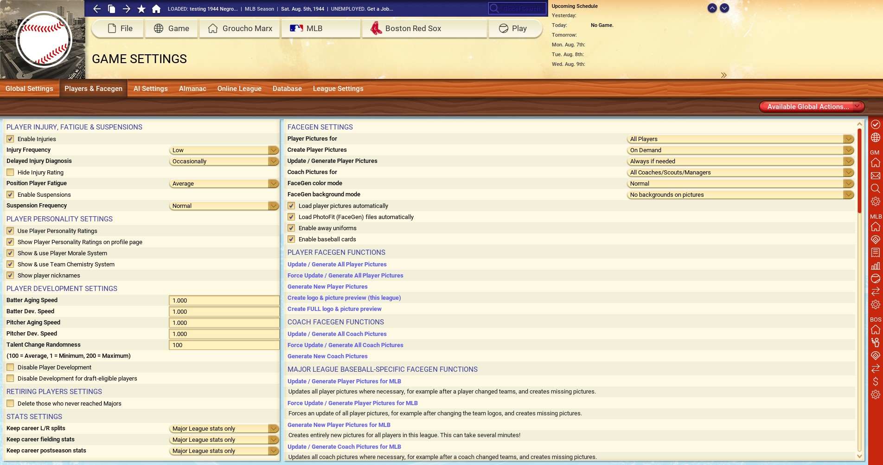The image size is (883, 465).
Task: Click the Talent Change Randomness input field
Action: point(224,345)
